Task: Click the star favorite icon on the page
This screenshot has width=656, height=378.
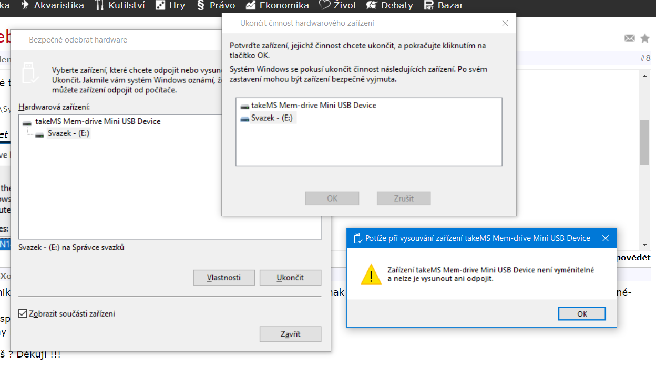Action: pos(645,38)
